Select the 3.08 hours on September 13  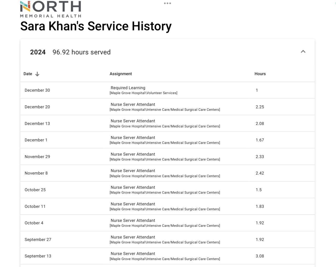coord(260,256)
